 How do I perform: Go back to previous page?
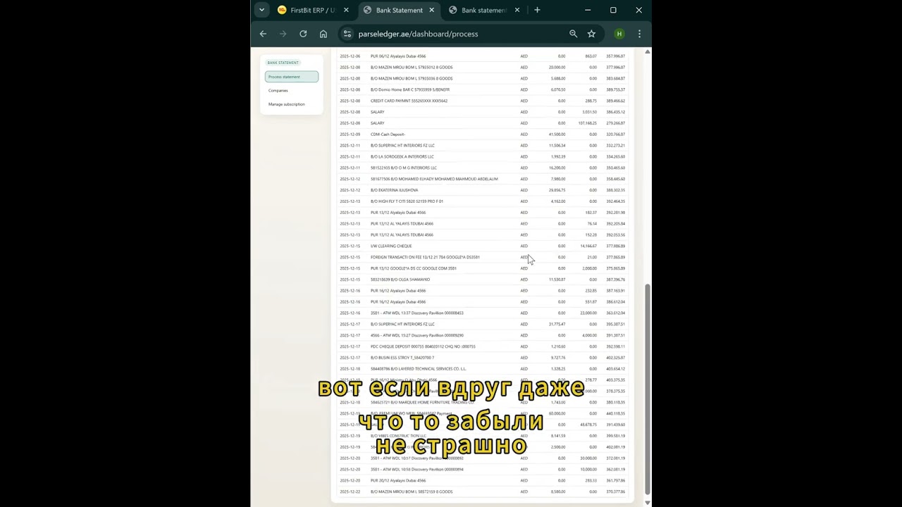click(263, 34)
